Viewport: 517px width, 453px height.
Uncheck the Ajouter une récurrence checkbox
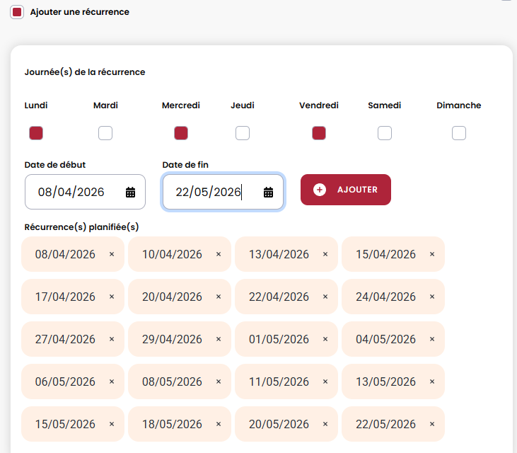click(x=18, y=12)
